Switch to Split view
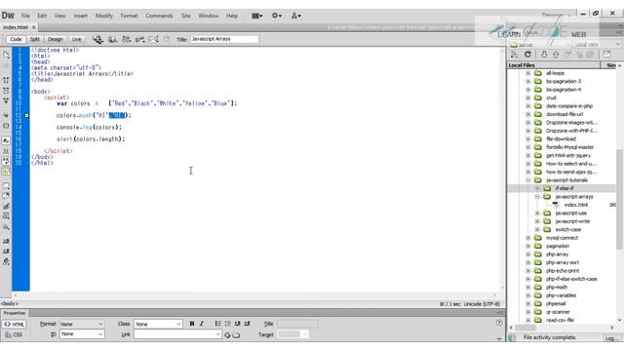 click(x=35, y=39)
